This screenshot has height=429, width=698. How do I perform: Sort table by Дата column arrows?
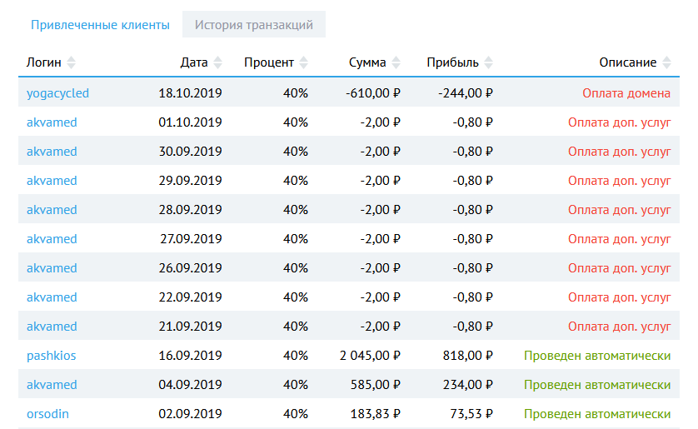click(218, 62)
